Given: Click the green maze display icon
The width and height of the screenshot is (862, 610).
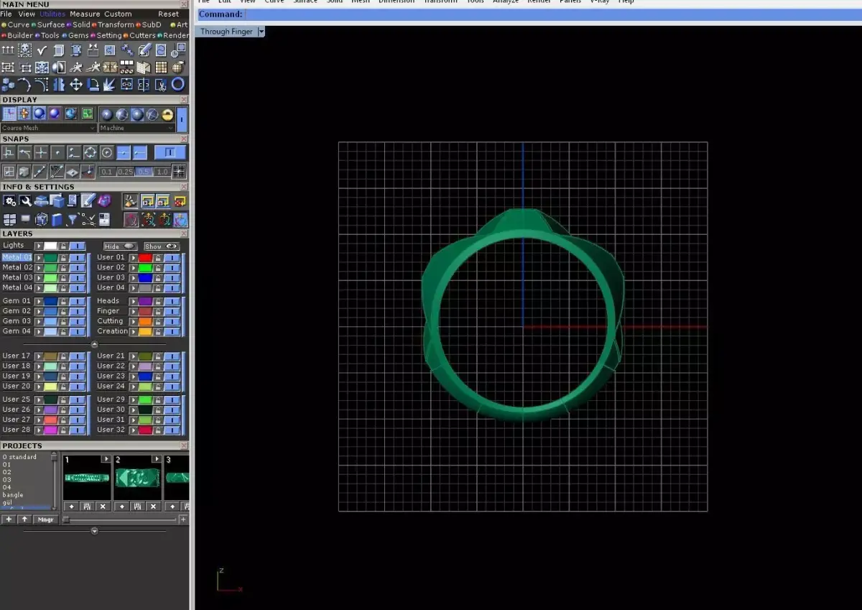Looking at the screenshot, I should point(87,114).
